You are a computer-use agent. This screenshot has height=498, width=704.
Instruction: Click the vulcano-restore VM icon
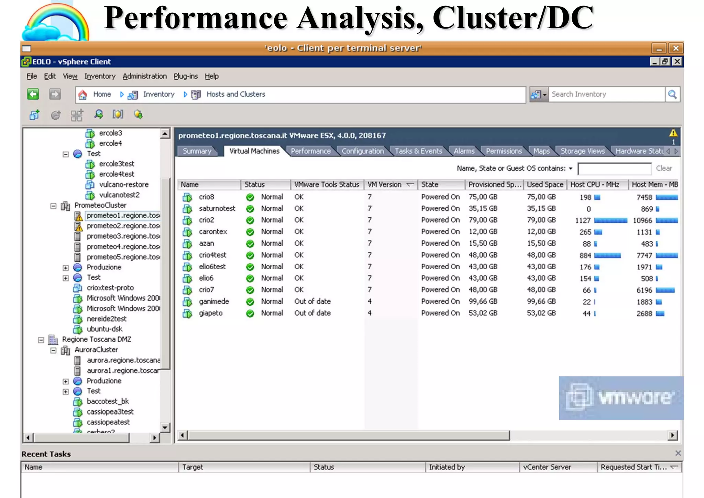point(90,185)
